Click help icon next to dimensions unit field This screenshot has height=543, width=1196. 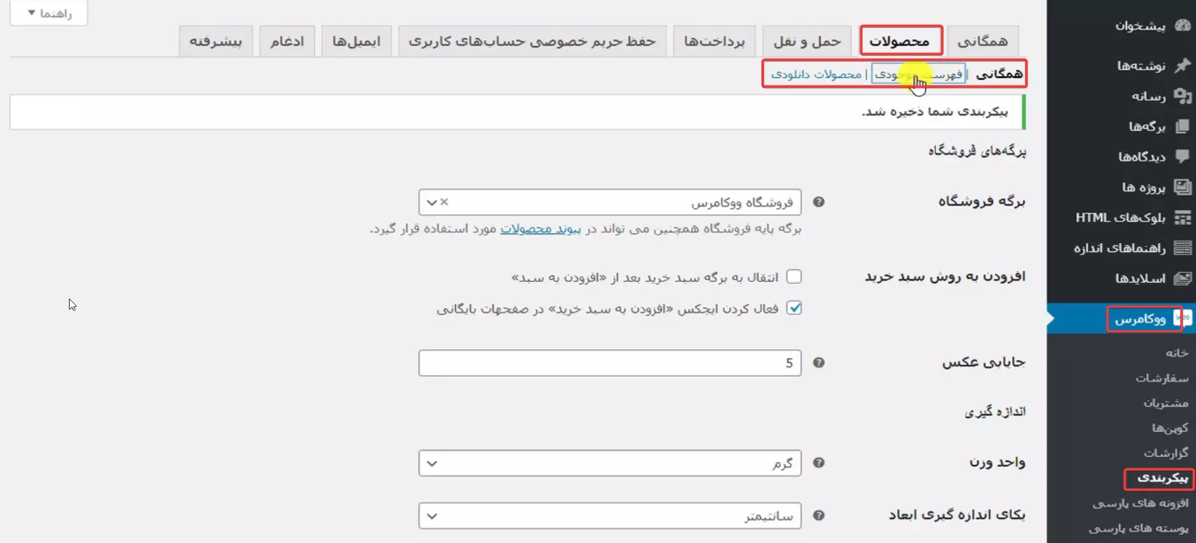(819, 515)
